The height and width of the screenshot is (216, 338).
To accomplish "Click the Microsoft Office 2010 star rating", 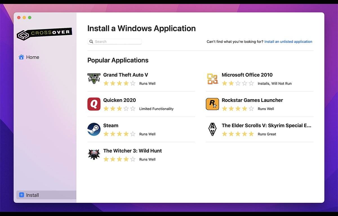I will coord(238,84).
